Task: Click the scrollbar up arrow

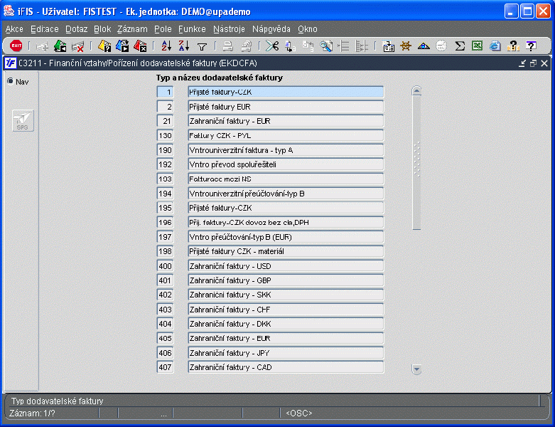Action: [416, 91]
